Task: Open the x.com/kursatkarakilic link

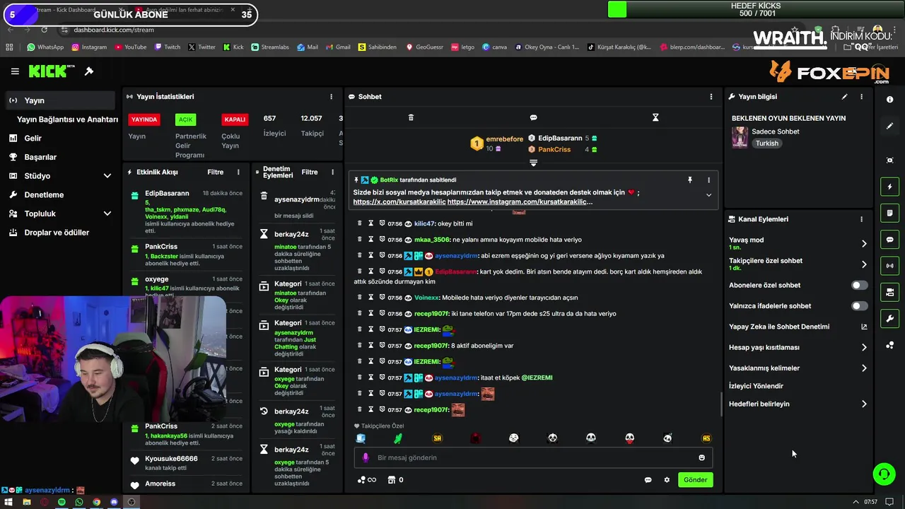Action: [399, 202]
